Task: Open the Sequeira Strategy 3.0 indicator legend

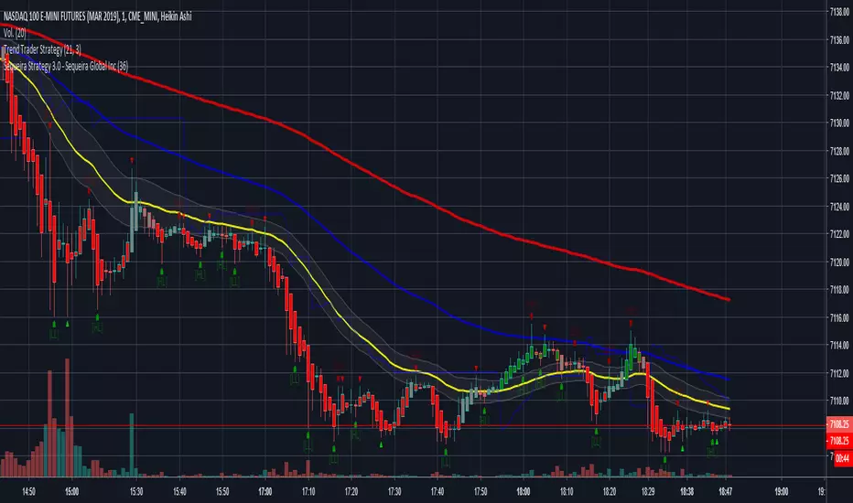Action: pos(66,67)
